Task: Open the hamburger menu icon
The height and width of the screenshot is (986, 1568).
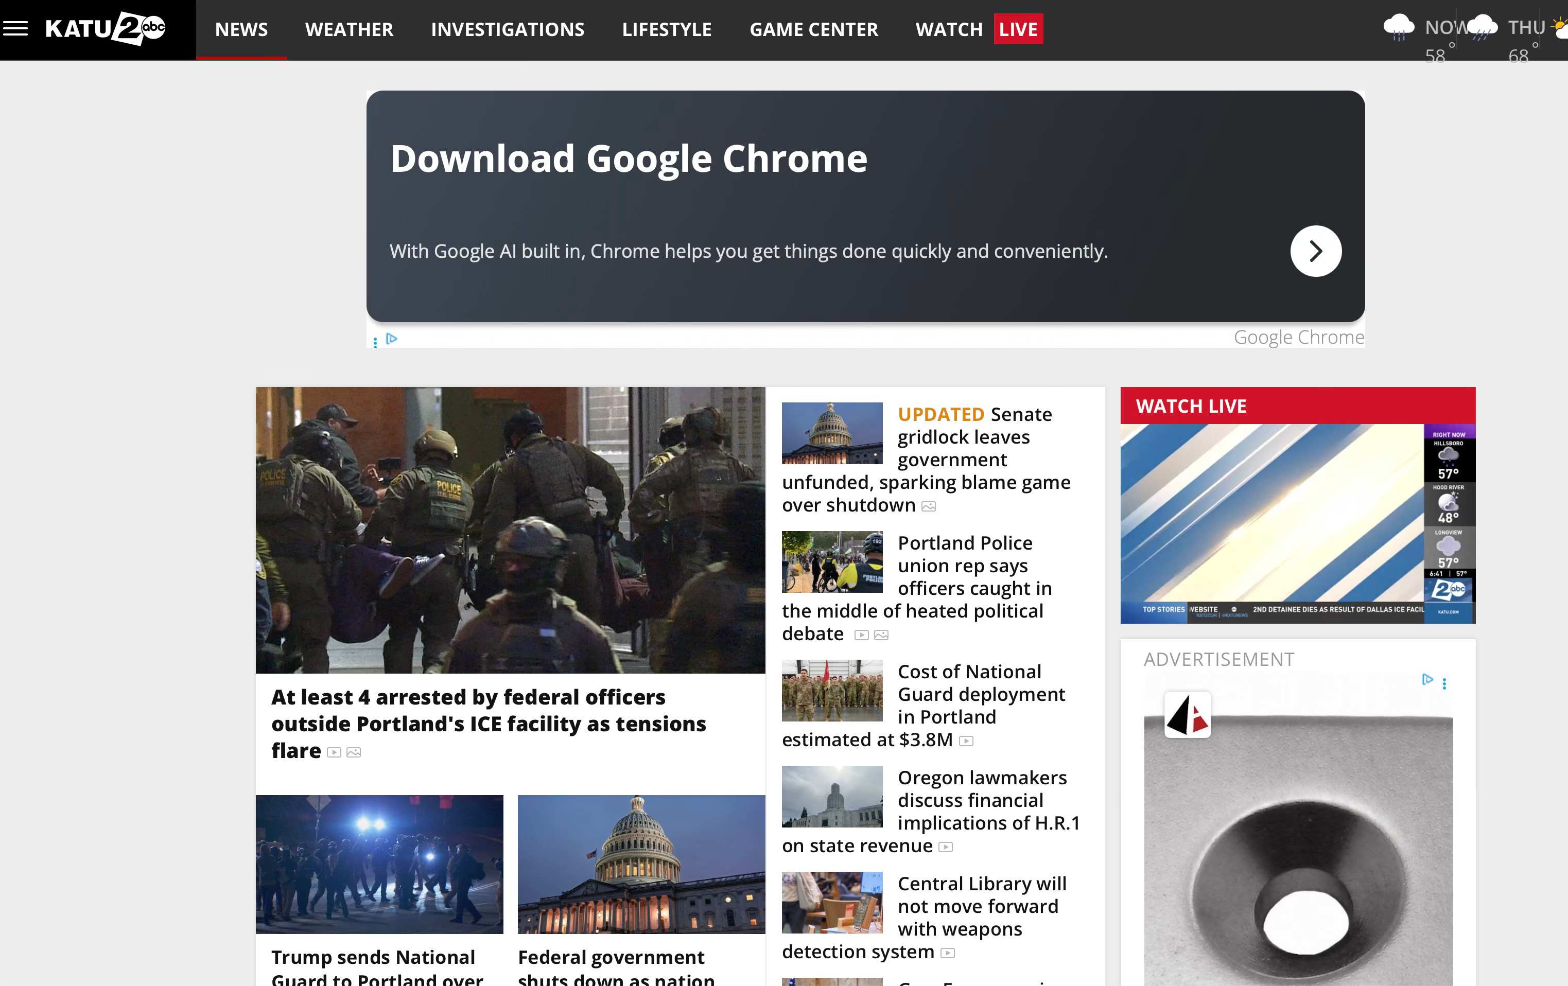Action: (x=15, y=29)
